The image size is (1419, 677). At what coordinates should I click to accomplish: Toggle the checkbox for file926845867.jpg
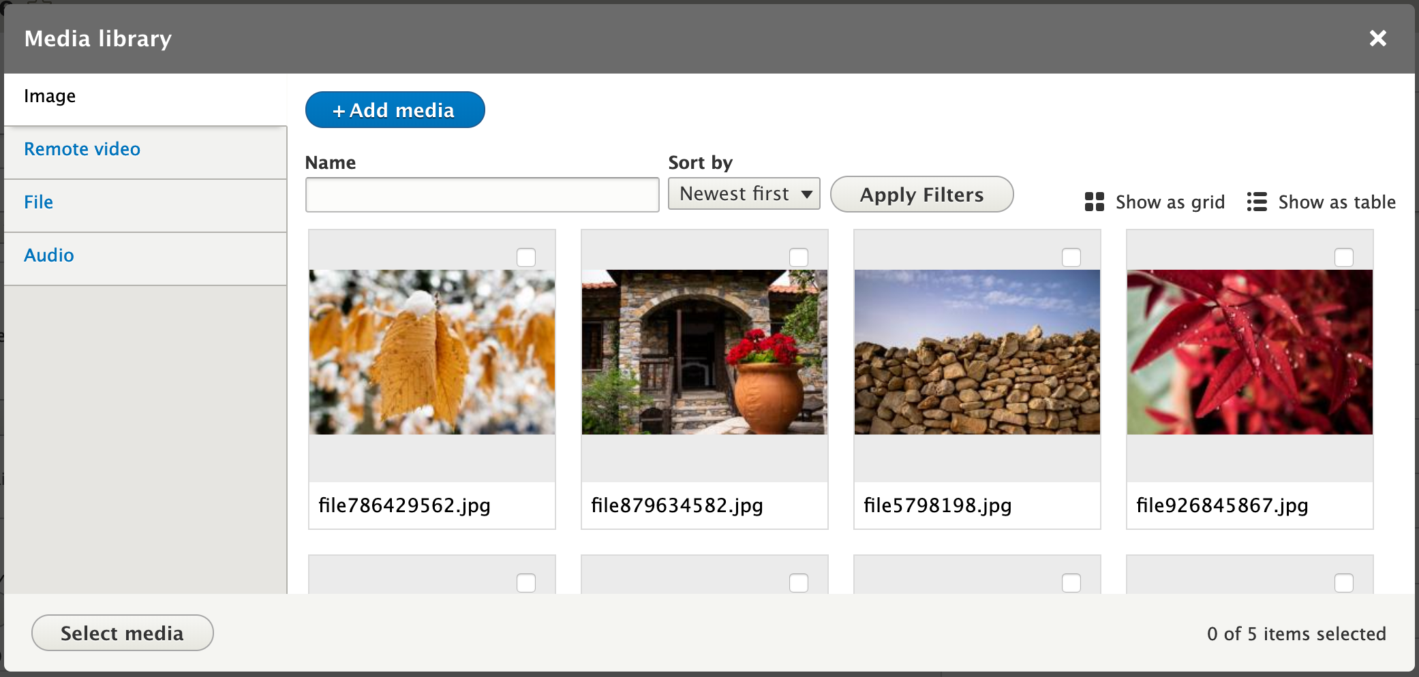pyautogui.click(x=1343, y=257)
